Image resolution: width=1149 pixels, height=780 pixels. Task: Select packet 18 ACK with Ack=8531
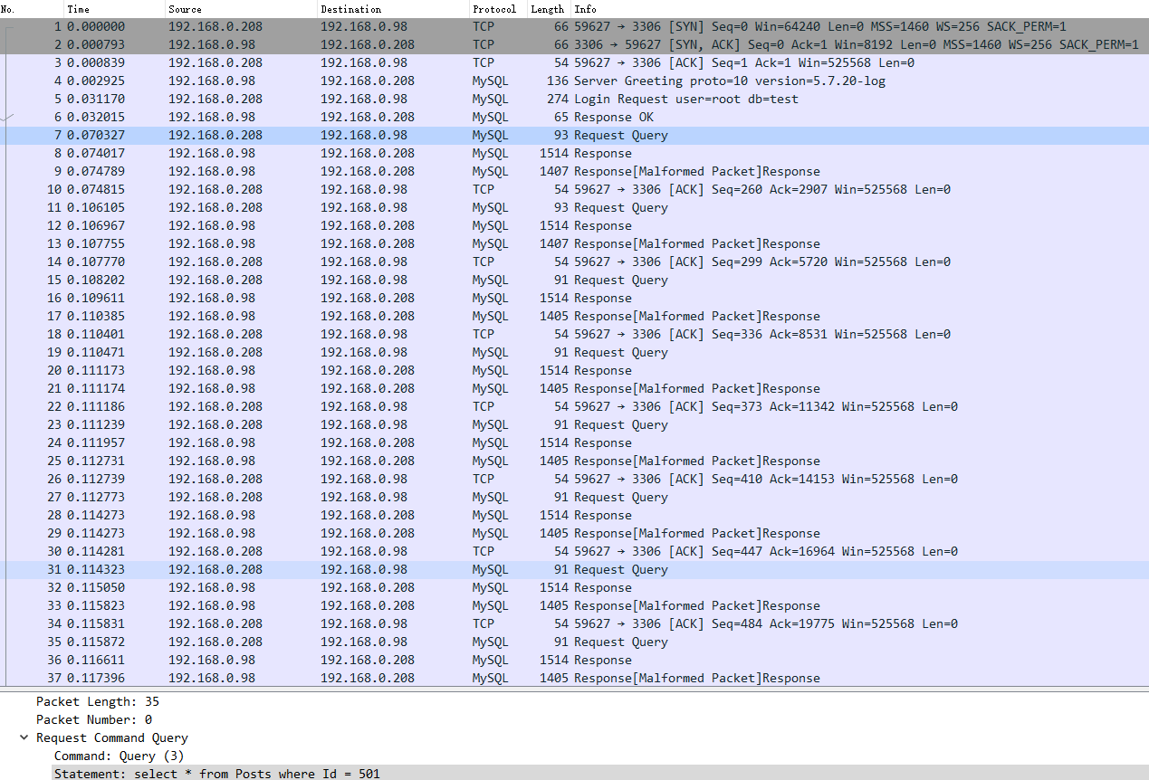point(574,334)
